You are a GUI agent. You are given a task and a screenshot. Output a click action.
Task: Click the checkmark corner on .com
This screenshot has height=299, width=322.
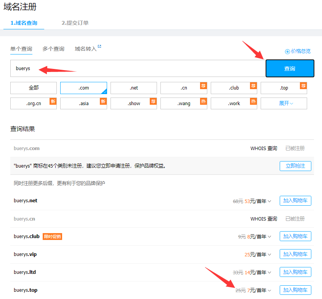pos(105,92)
